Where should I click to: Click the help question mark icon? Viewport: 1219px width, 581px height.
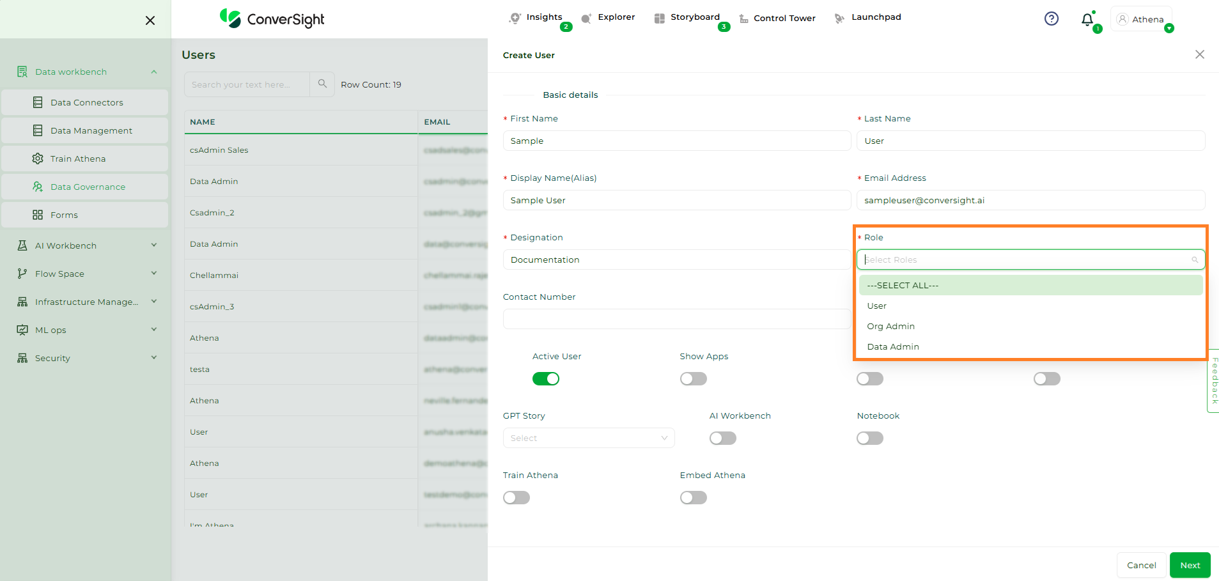[x=1051, y=19]
